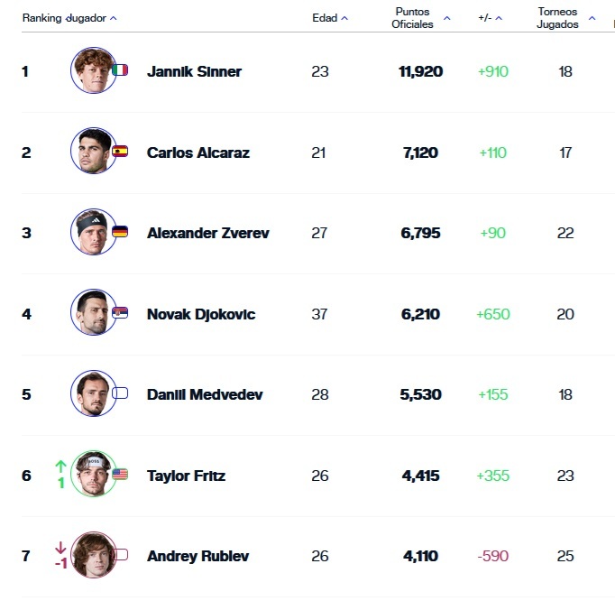Click Alexander Zverev's German flag icon
The height and width of the screenshot is (610, 615).
(120, 232)
